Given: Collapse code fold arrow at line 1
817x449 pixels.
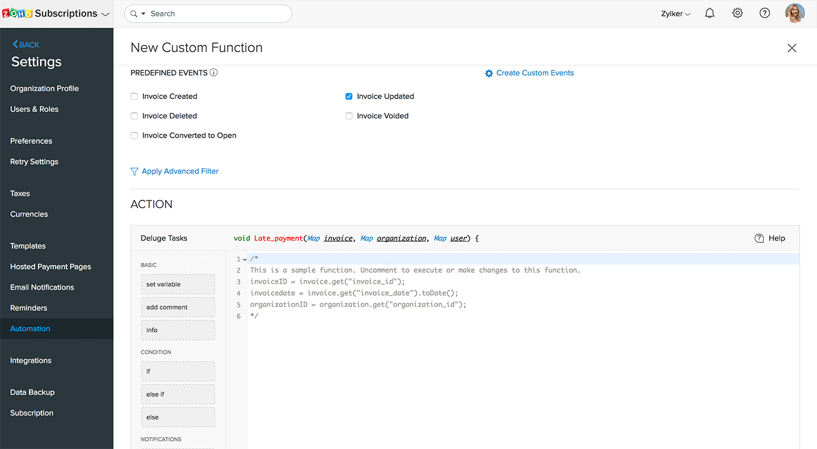Looking at the screenshot, I should click(x=245, y=259).
